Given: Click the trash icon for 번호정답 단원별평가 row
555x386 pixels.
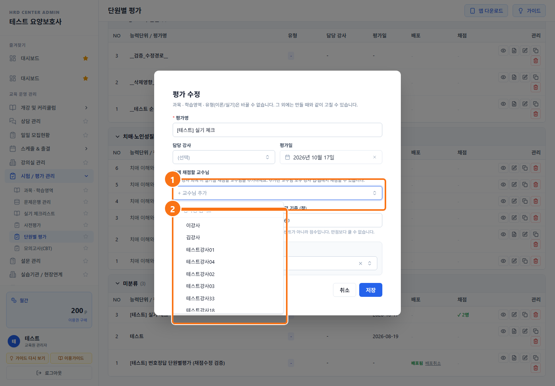Looking at the screenshot, I should [x=536, y=368].
